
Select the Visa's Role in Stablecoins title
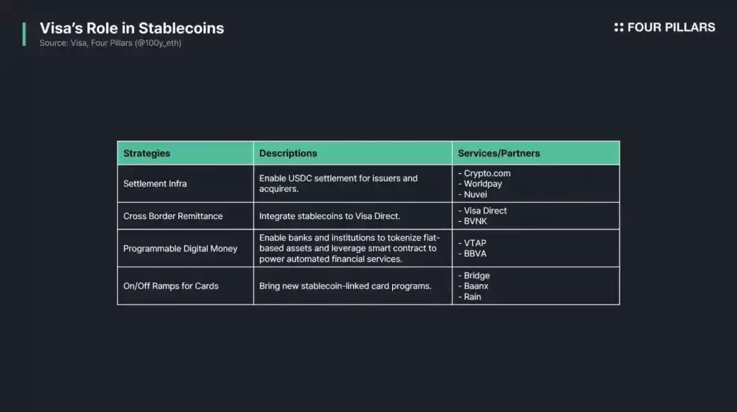[x=131, y=28]
